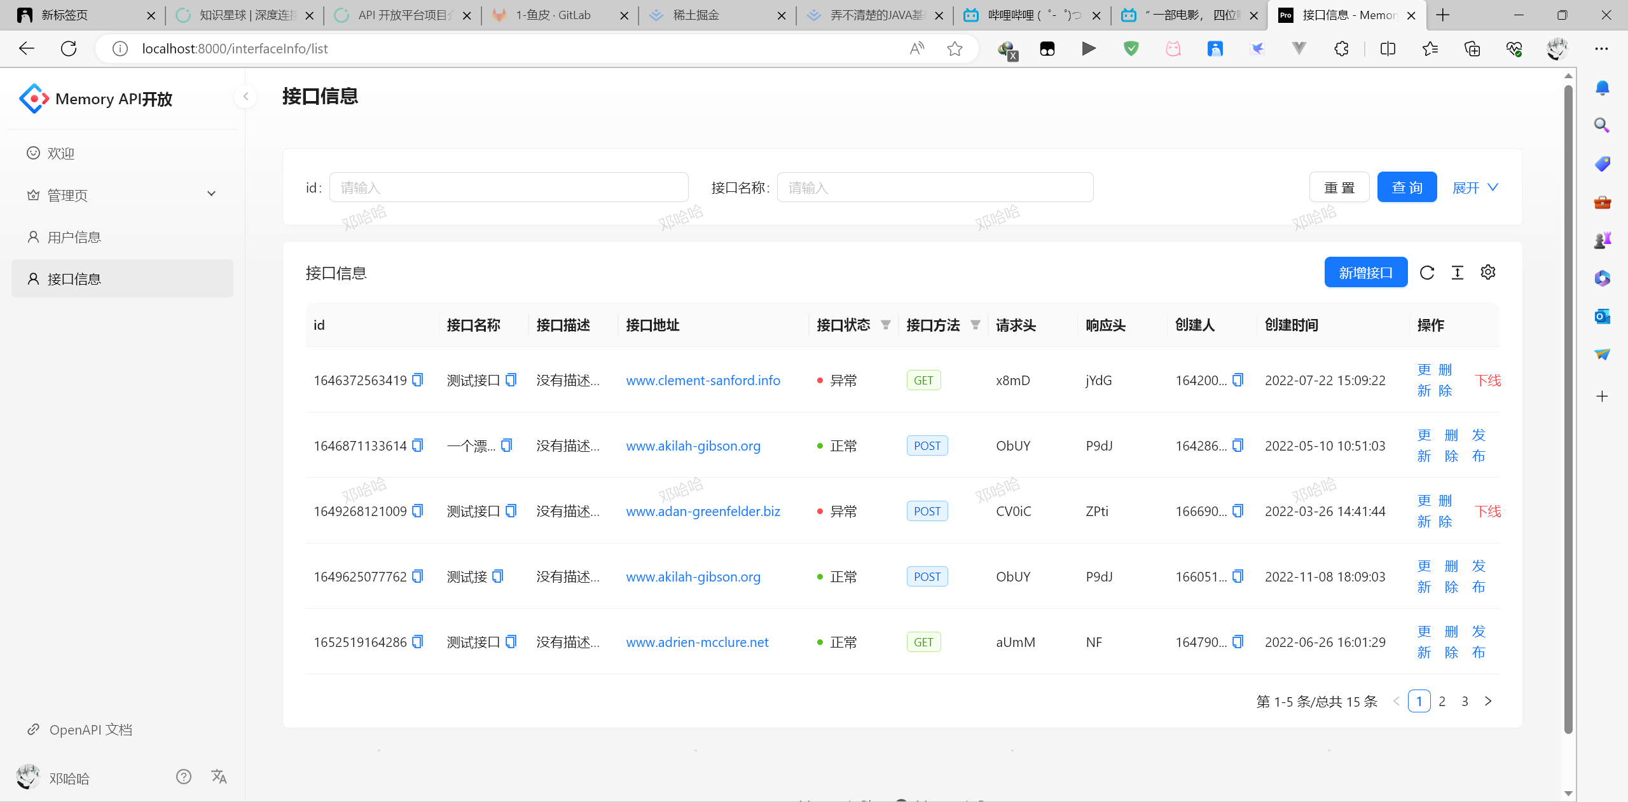The image size is (1628, 802).
Task: Expand the 管理页 menu
Action: tap(122, 194)
